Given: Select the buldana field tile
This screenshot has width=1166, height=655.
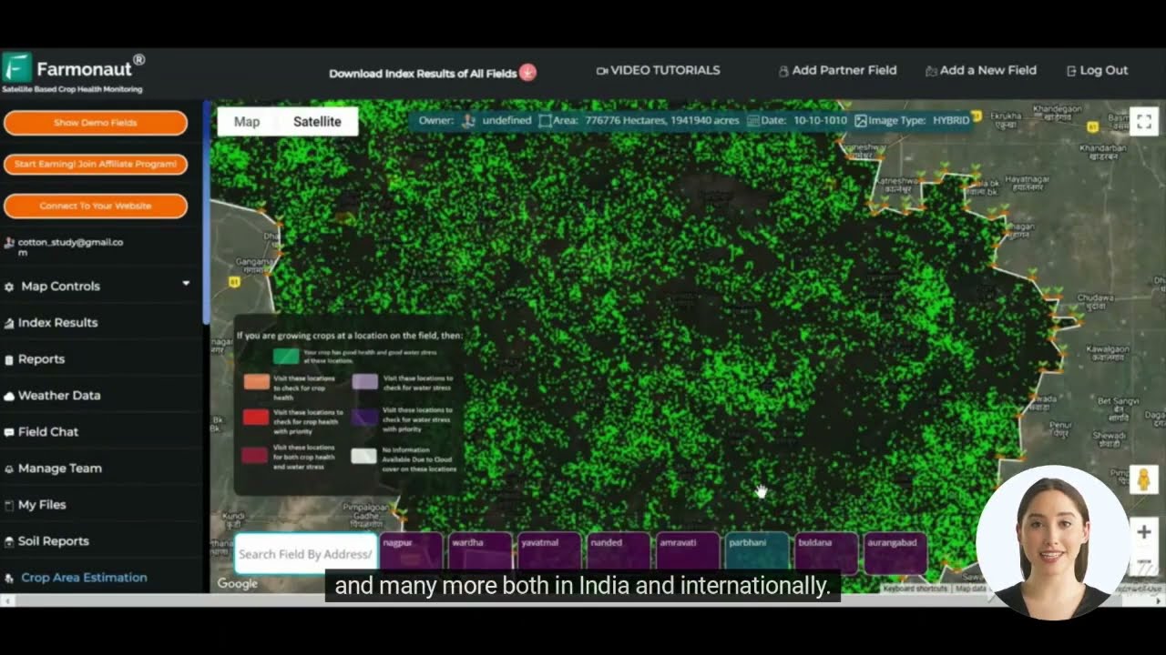Looking at the screenshot, I should [x=826, y=552].
